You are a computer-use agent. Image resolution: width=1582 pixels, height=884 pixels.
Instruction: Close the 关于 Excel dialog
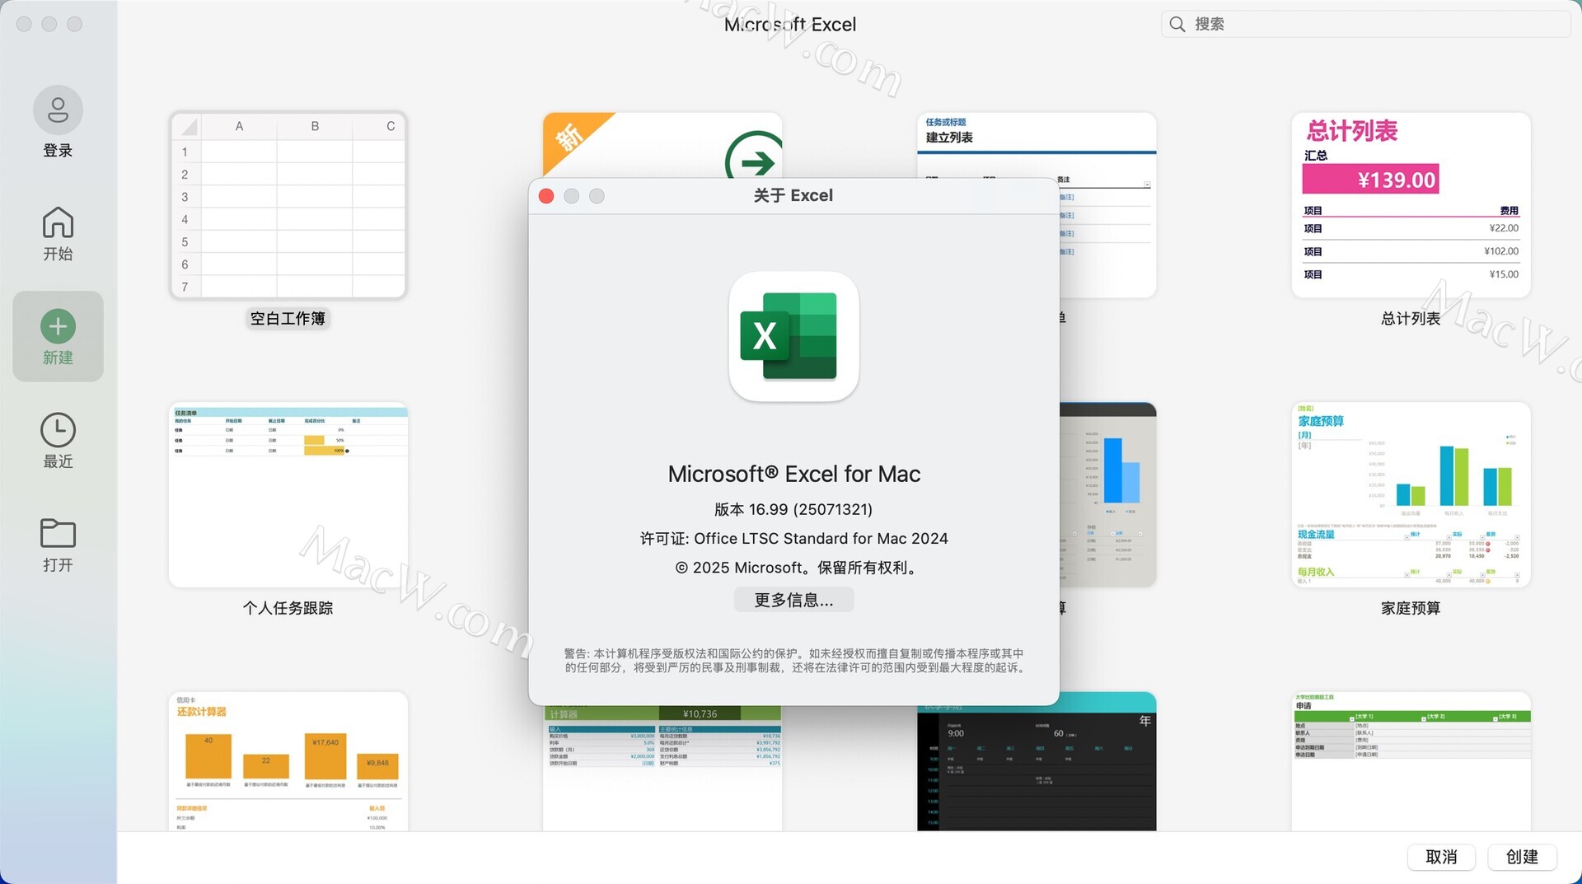click(546, 195)
